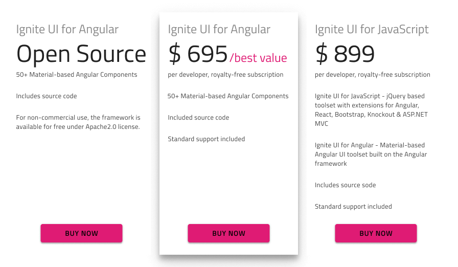Click Standard support included under $899 plan
Image resolution: width=458 pixels, height=267 pixels.
tap(353, 207)
